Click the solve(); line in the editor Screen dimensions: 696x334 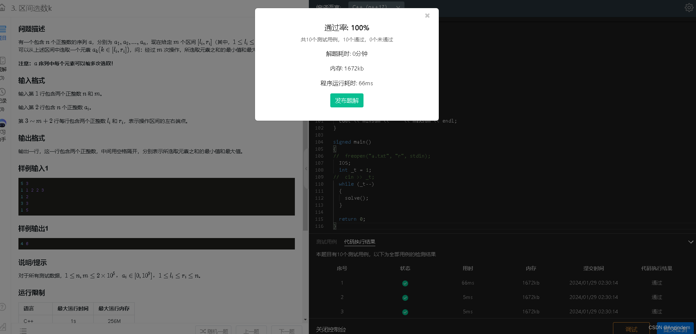pyautogui.click(x=356, y=198)
